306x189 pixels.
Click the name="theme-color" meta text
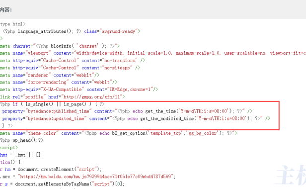(x=36, y=133)
